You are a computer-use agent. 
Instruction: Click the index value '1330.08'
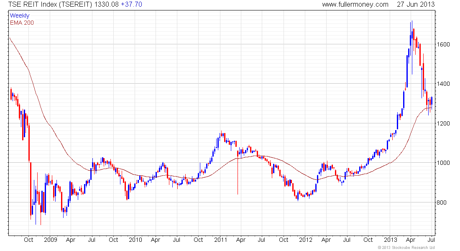pyautogui.click(x=107, y=5)
